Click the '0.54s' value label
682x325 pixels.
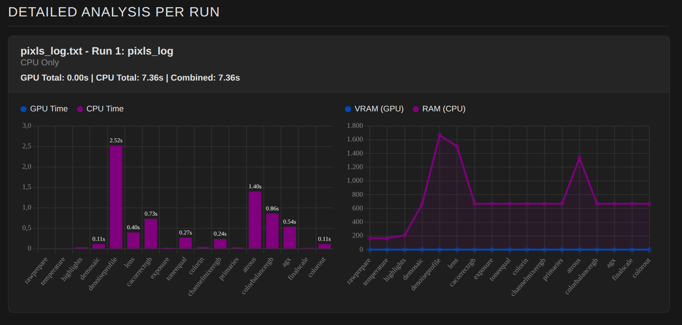pyautogui.click(x=290, y=222)
